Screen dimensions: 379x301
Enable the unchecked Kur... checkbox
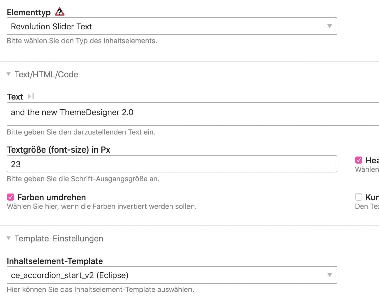point(359,197)
